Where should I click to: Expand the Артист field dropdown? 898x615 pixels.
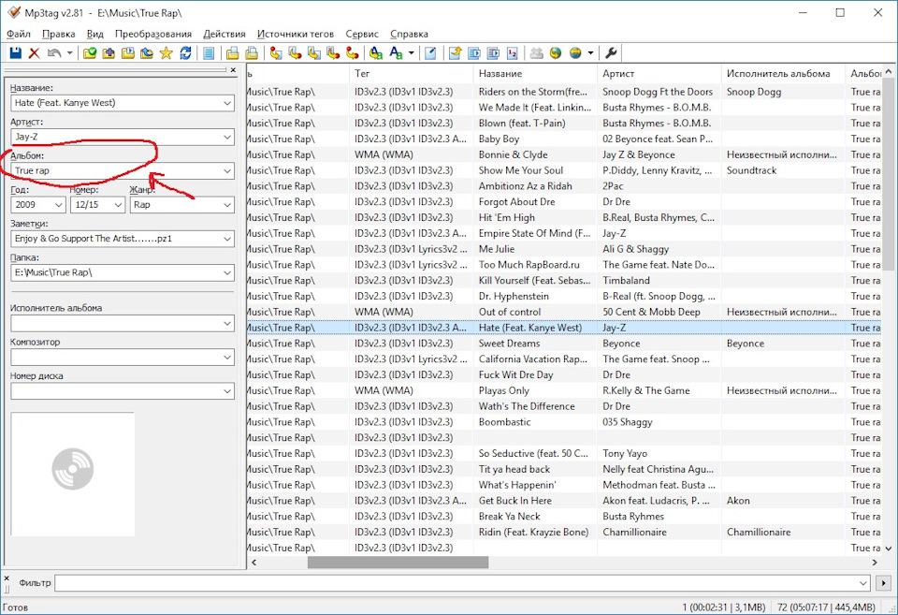[227, 137]
